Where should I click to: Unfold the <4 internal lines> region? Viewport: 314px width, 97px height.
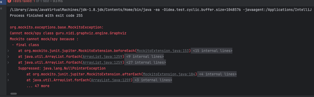[217, 74]
